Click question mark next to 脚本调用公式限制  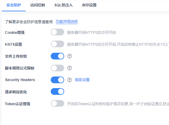click(69, 68)
